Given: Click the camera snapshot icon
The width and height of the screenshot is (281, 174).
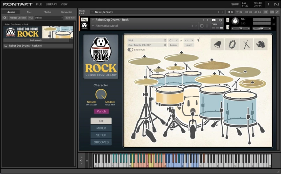Looking at the screenshot, I should pos(214,20).
